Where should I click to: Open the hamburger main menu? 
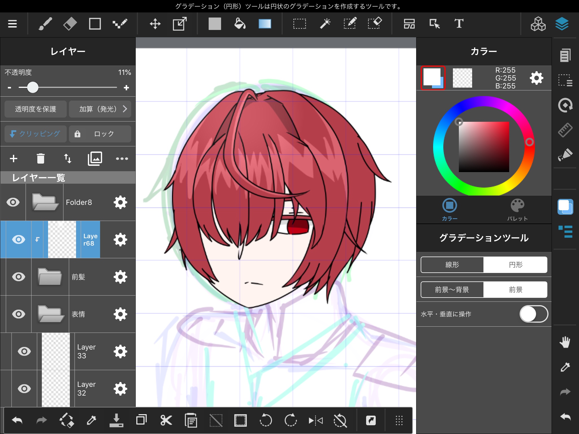pos(12,24)
